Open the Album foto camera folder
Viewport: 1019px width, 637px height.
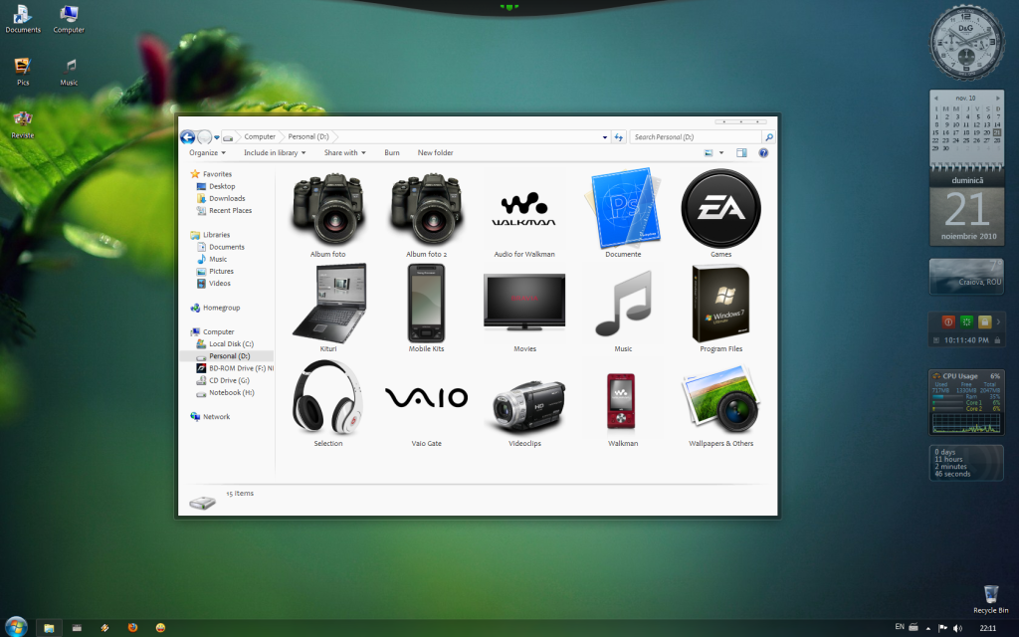coord(328,210)
